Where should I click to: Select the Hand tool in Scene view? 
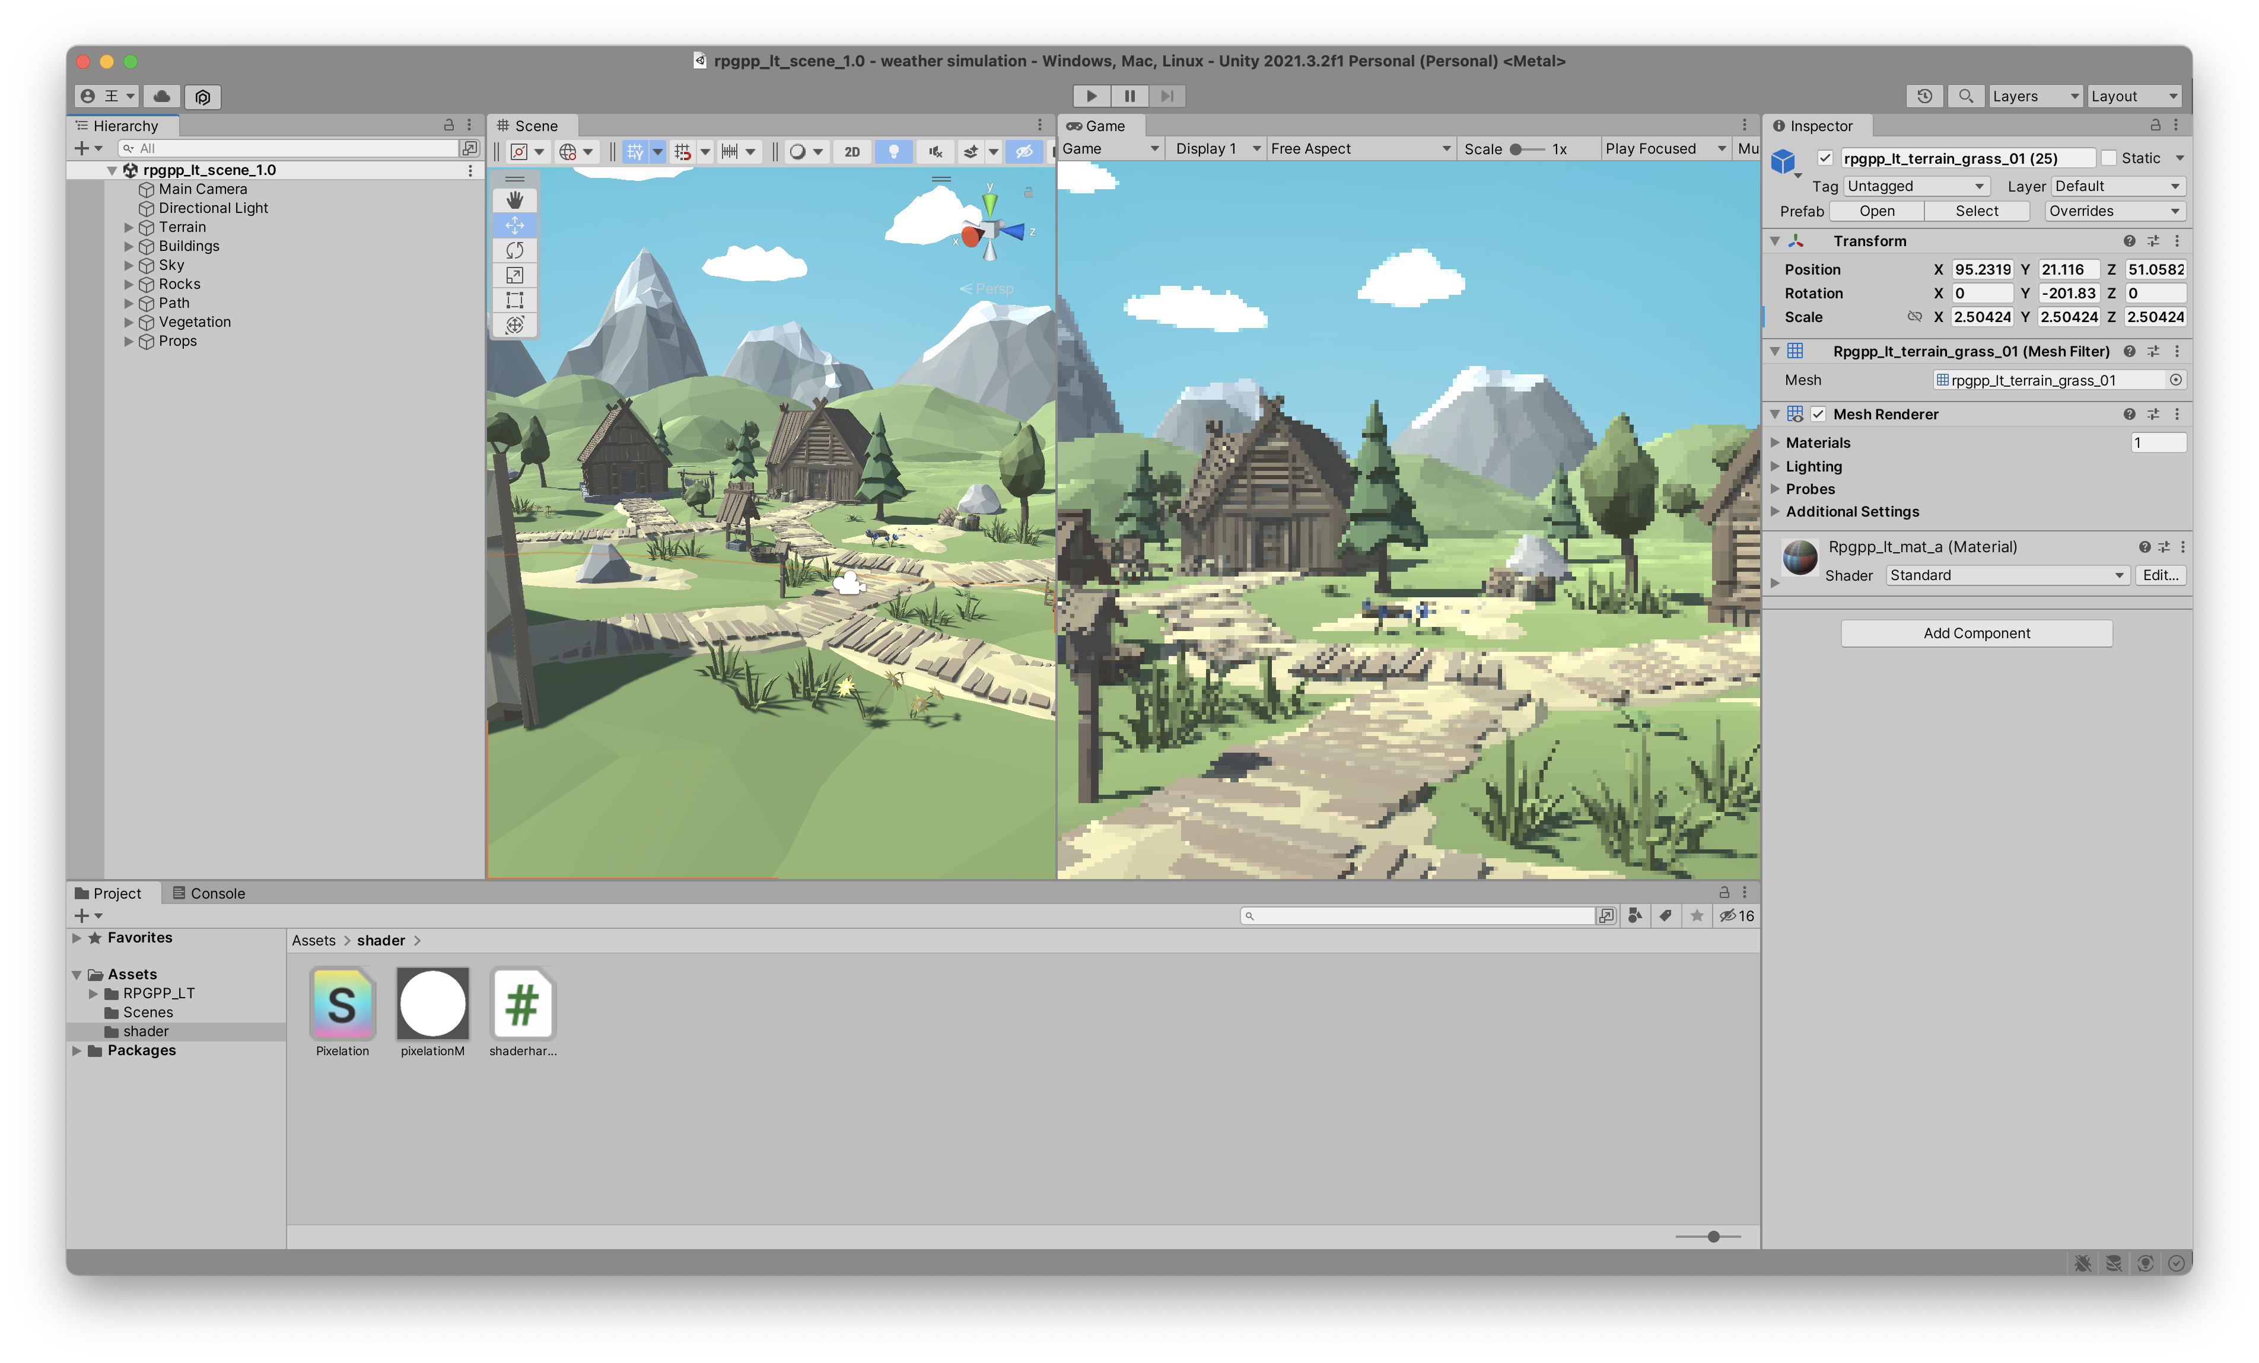[x=514, y=200]
